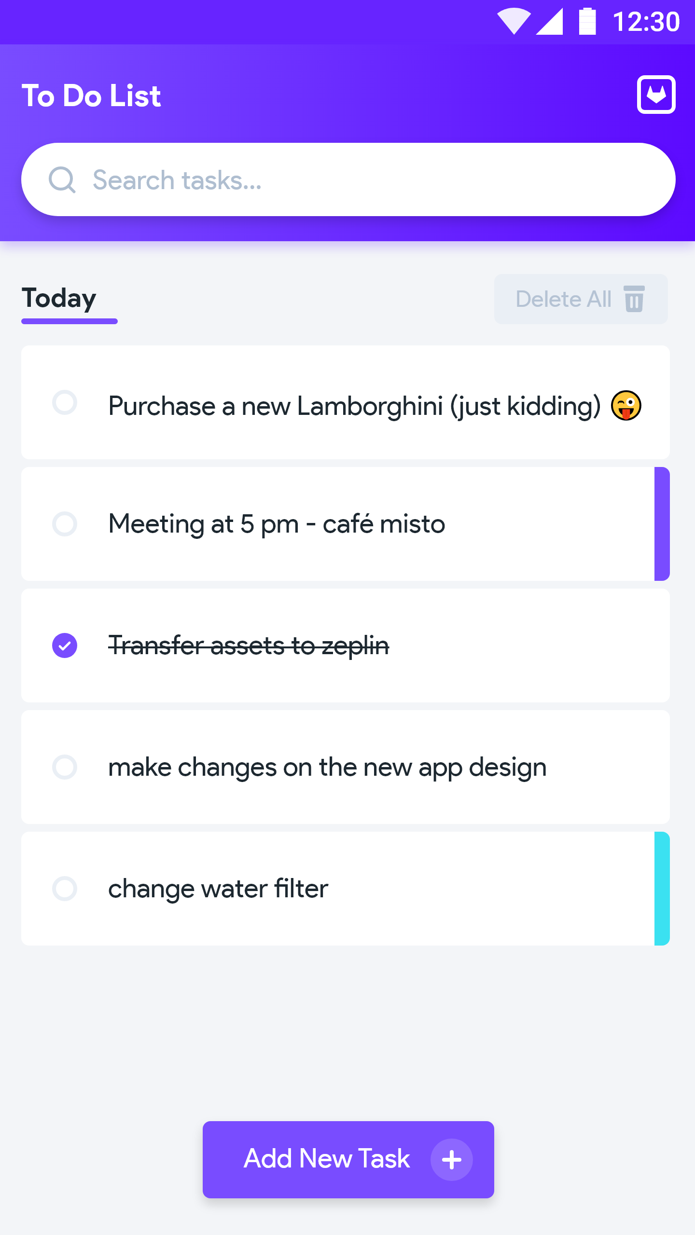This screenshot has width=695, height=1235.
Task: Click the plus icon on Add New Task
Action: point(452,1160)
